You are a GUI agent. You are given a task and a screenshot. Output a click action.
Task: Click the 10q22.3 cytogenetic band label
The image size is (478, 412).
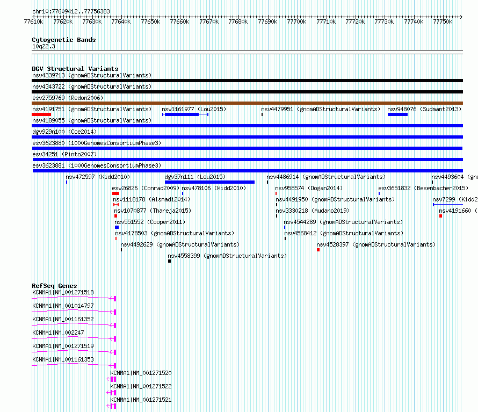[x=44, y=46]
